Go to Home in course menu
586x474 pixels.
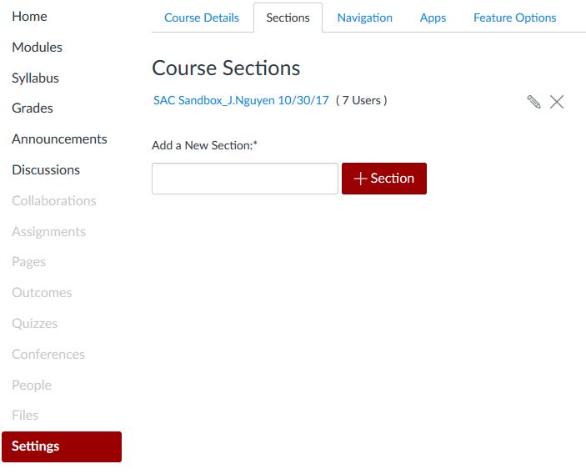click(29, 17)
